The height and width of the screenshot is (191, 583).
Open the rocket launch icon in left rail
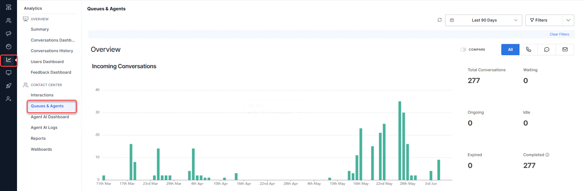(9, 86)
